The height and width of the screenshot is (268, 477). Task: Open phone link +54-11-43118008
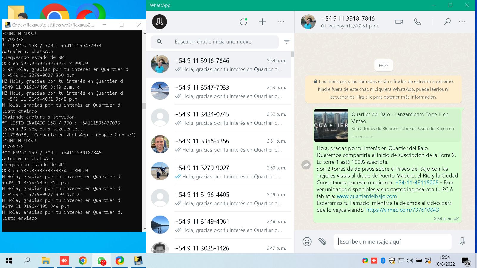click(x=417, y=183)
